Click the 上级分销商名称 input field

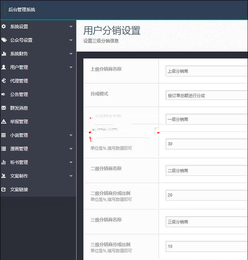click(206, 71)
